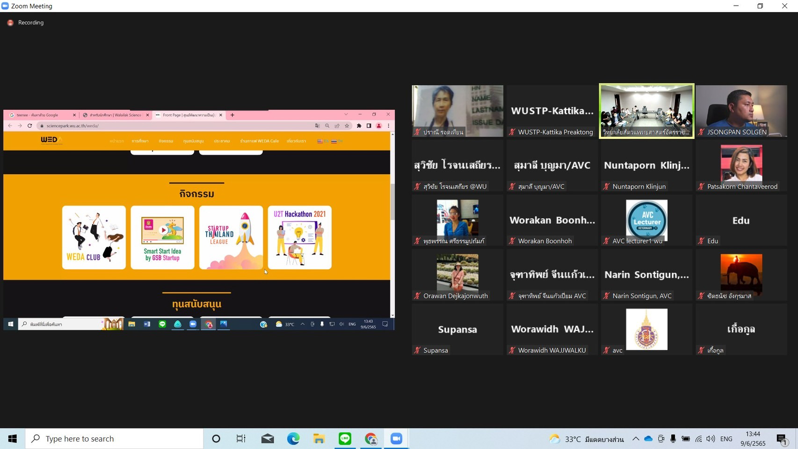Select the 'teenee' Google tab in shared Chrome

pos(41,115)
